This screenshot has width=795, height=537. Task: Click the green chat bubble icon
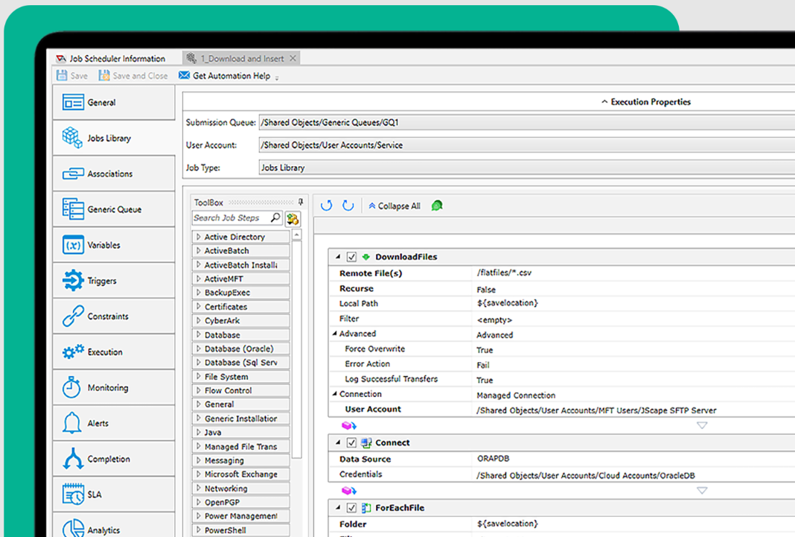(x=437, y=206)
